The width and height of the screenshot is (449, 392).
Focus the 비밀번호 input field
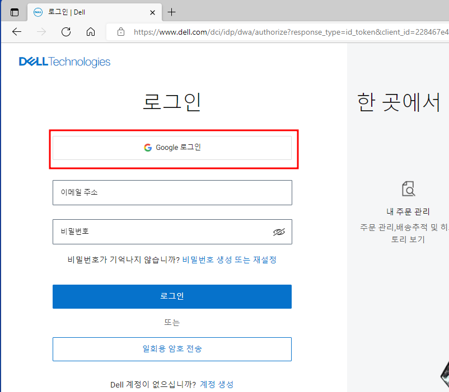pyautogui.click(x=172, y=232)
